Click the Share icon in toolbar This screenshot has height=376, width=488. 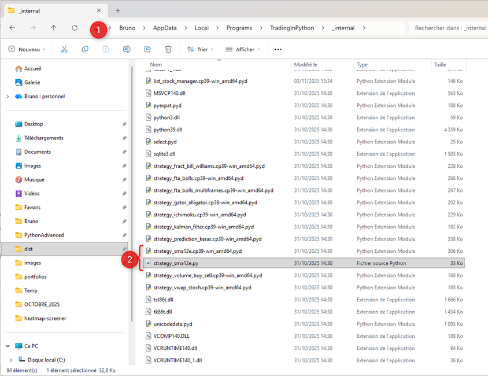point(147,50)
